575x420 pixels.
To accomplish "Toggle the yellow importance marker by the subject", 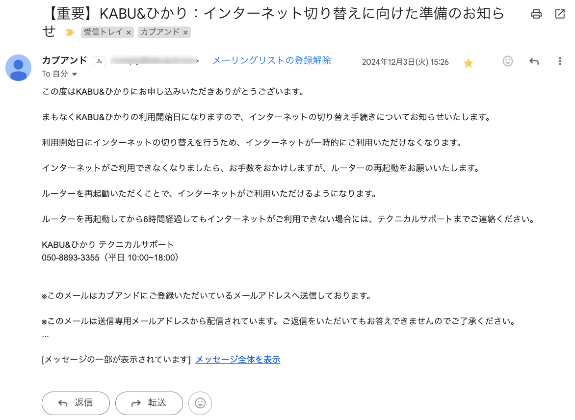I will (x=70, y=32).
